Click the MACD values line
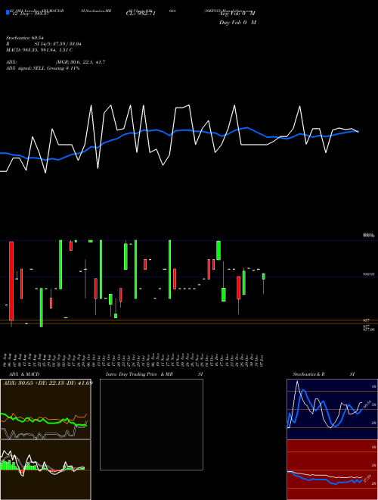The width and height of the screenshot is (378, 500). tap(39, 50)
